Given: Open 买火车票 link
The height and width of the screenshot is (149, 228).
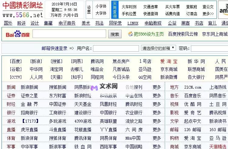Looking at the screenshot, I should pos(172,7).
